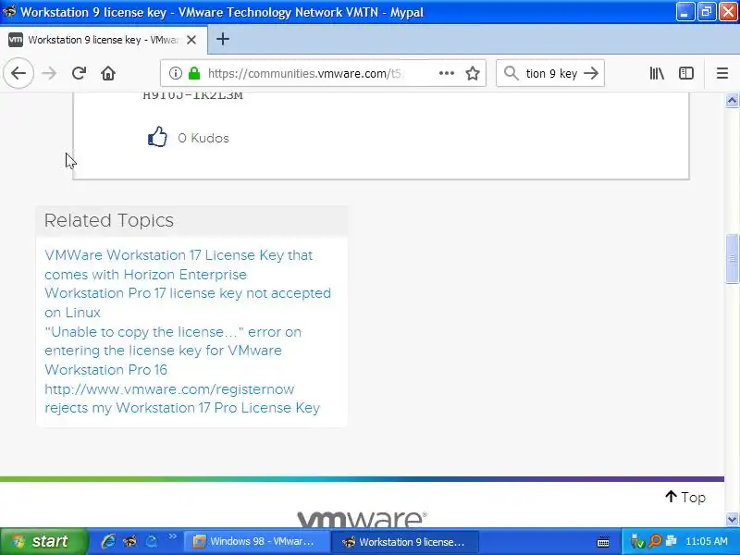This screenshot has width=740, height=555.
Task: Bookmark this page with the star
Action: [x=473, y=73]
